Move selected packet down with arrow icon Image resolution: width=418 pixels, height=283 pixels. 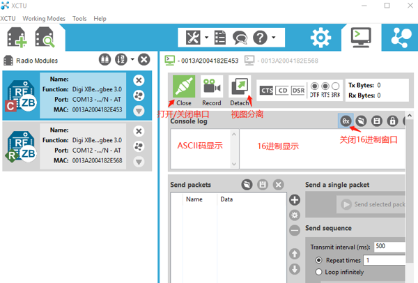click(295, 269)
